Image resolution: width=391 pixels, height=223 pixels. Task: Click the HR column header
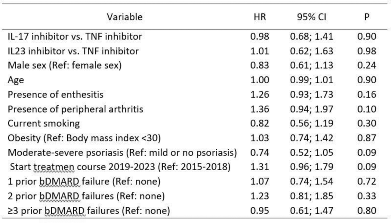pos(260,17)
